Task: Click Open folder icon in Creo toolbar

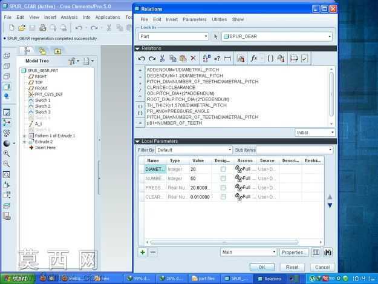Action: [x=22, y=28]
